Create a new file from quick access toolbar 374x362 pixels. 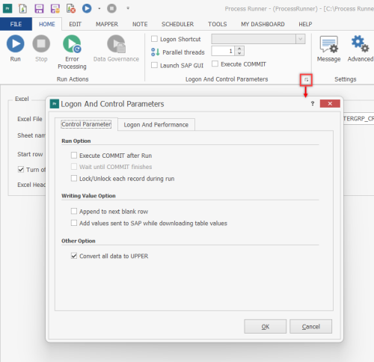point(23,8)
